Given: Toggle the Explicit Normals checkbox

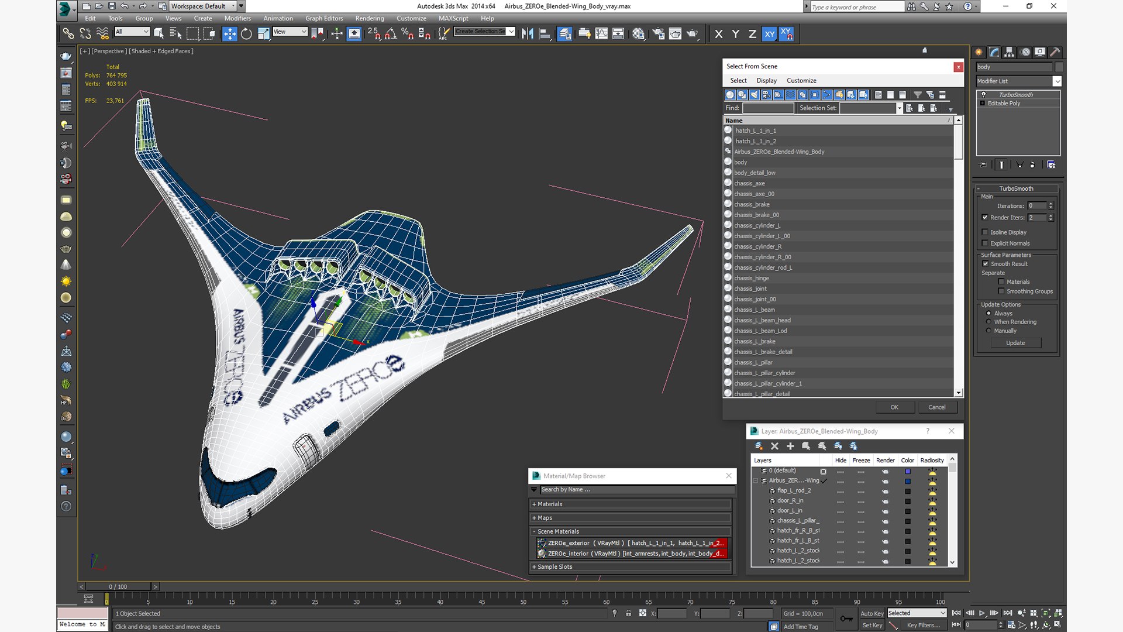Looking at the screenshot, I should (x=985, y=243).
